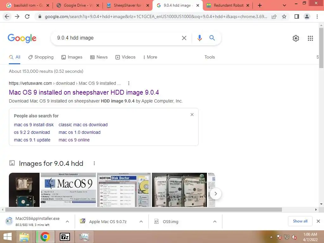Viewport: 324px width, 243px height.
Task: Show next images in carousel
Action: click(x=215, y=194)
